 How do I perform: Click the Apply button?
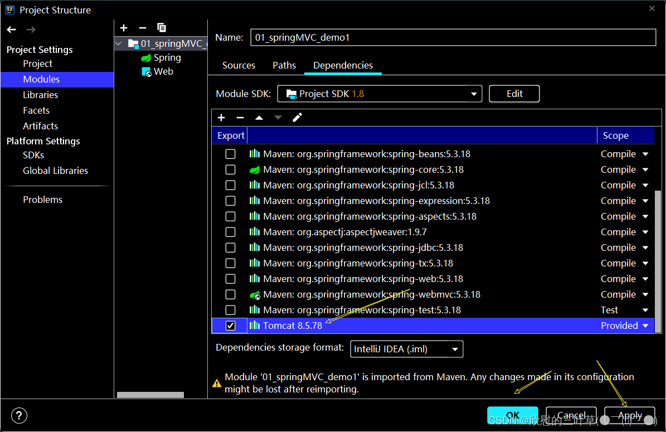629,415
